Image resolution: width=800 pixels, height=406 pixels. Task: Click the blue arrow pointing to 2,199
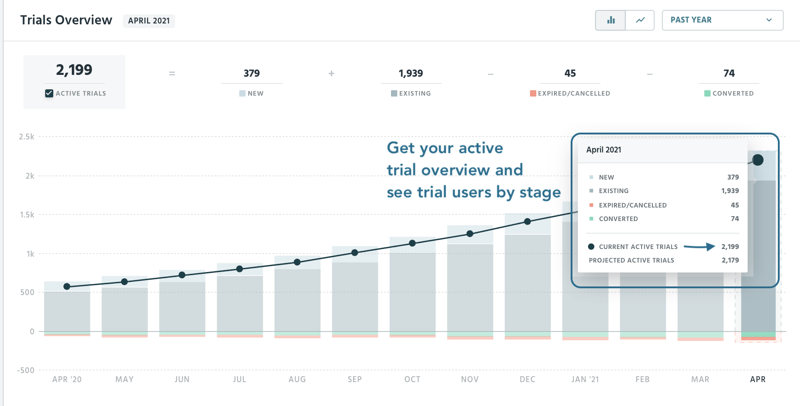pyautogui.click(x=699, y=247)
